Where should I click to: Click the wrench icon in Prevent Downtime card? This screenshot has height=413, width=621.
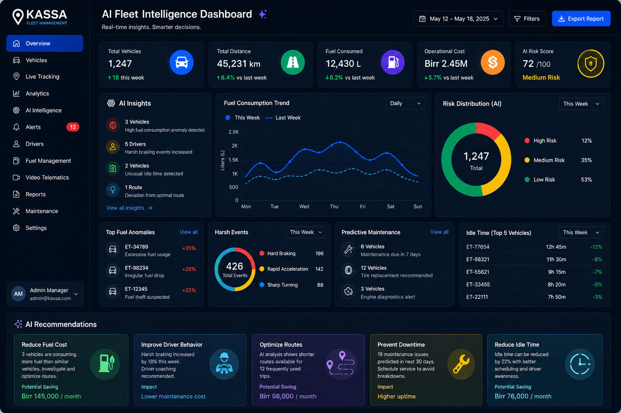pos(460,364)
